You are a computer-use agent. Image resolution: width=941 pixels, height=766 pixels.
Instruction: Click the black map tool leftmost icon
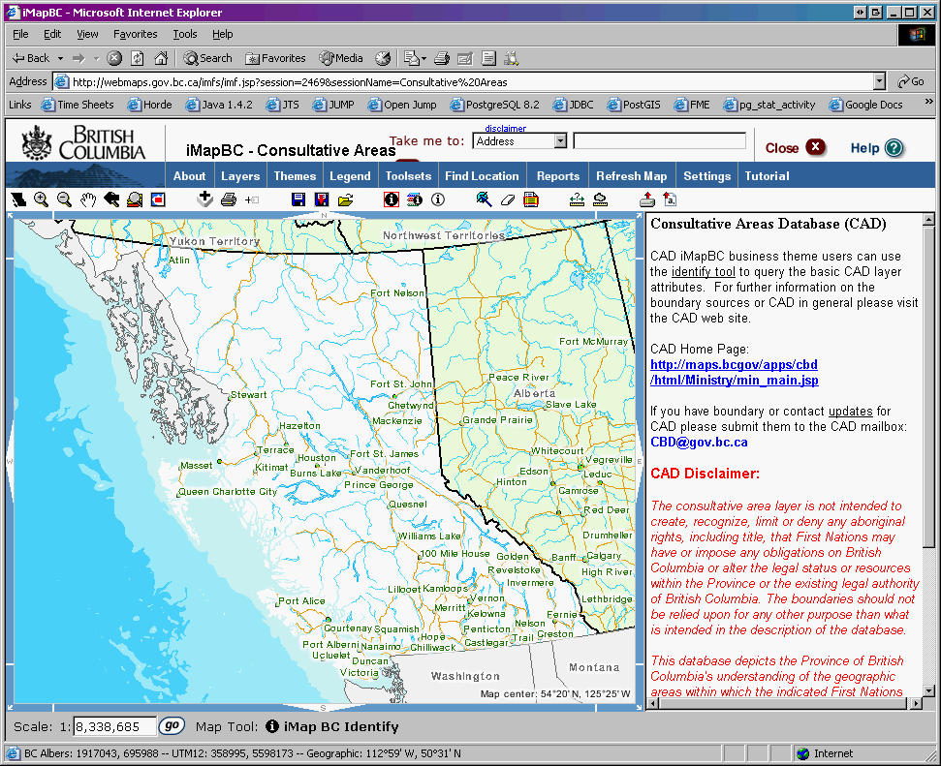click(x=18, y=199)
